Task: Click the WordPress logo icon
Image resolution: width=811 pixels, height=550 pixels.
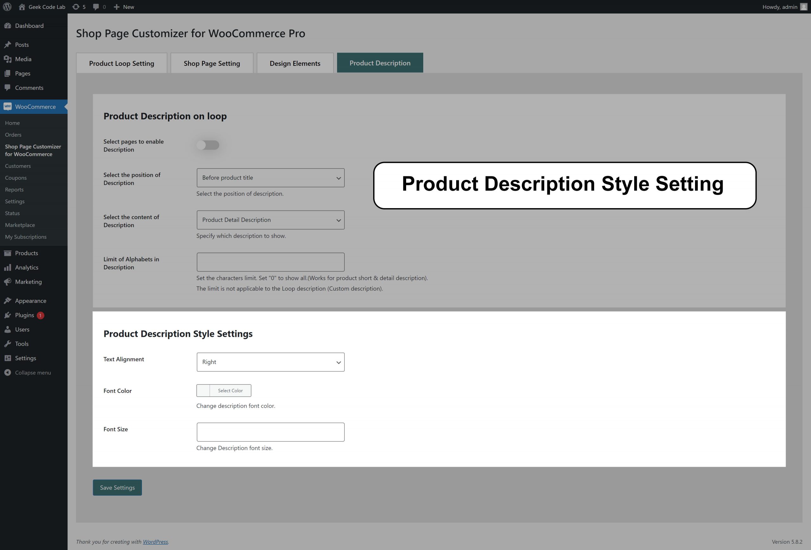Action: (7, 7)
